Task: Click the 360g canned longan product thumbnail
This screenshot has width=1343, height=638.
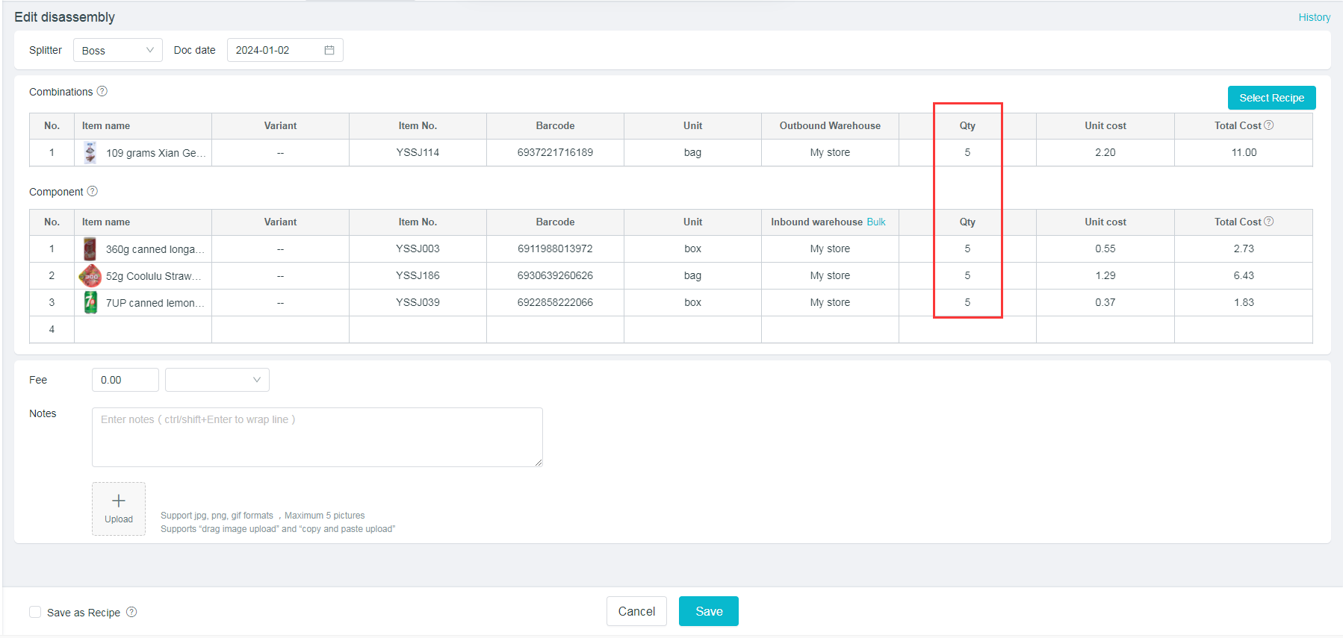Action: [x=90, y=248]
